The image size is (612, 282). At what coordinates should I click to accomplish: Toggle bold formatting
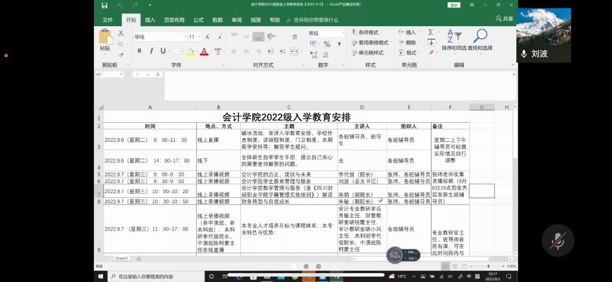(139, 51)
